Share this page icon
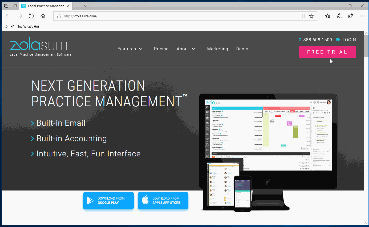The image size is (369, 227). [x=351, y=16]
